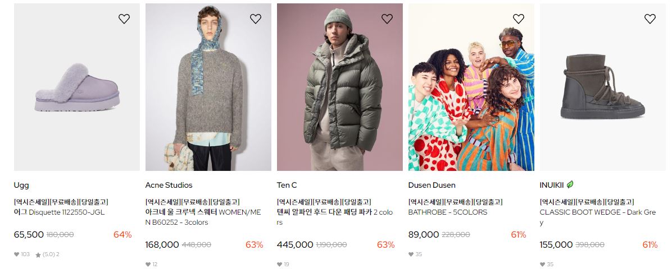Open the Ugg slipper product image
Viewport: 672px width, 269px height.
point(77,87)
